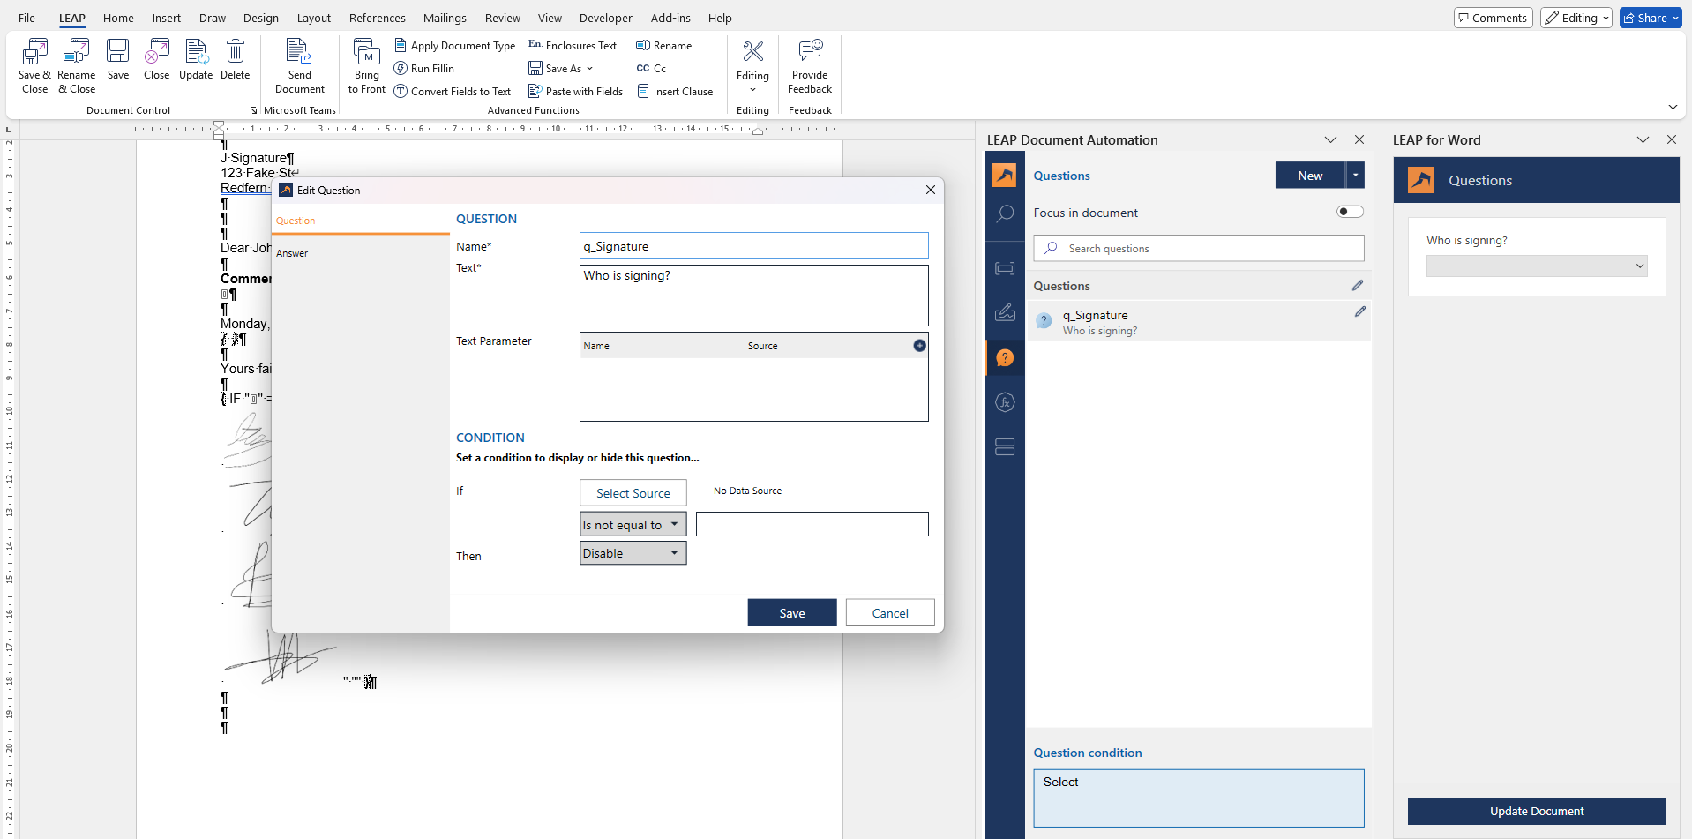Click the Select Source button
This screenshot has height=839, width=1692.
coord(633,493)
